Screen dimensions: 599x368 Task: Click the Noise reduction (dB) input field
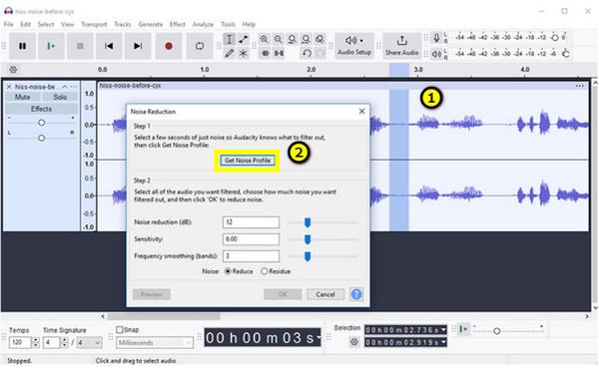coord(251,222)
